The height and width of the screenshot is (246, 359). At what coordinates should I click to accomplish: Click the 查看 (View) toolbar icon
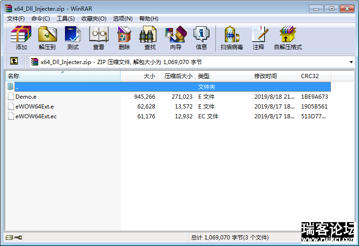point(99,34)
